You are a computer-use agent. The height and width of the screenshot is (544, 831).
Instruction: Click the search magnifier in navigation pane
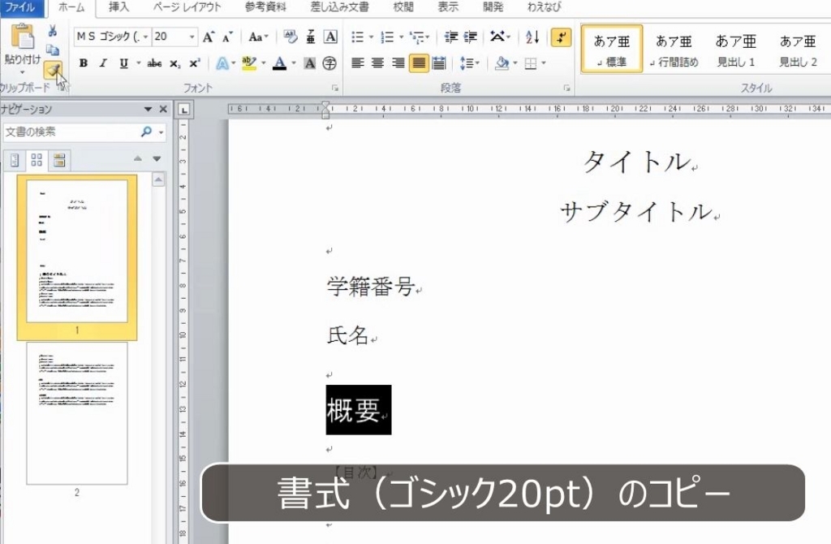pyautogui.click(x=146, y=132)
